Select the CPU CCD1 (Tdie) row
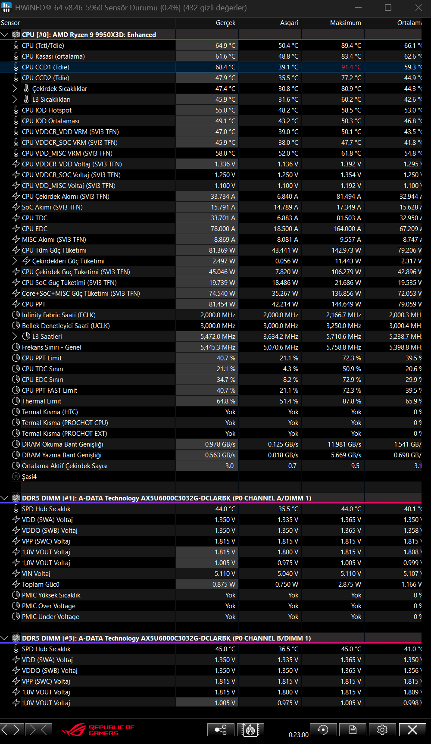This screenshot has width=431, height=744. pyautogui.click(x=211, y=67)
